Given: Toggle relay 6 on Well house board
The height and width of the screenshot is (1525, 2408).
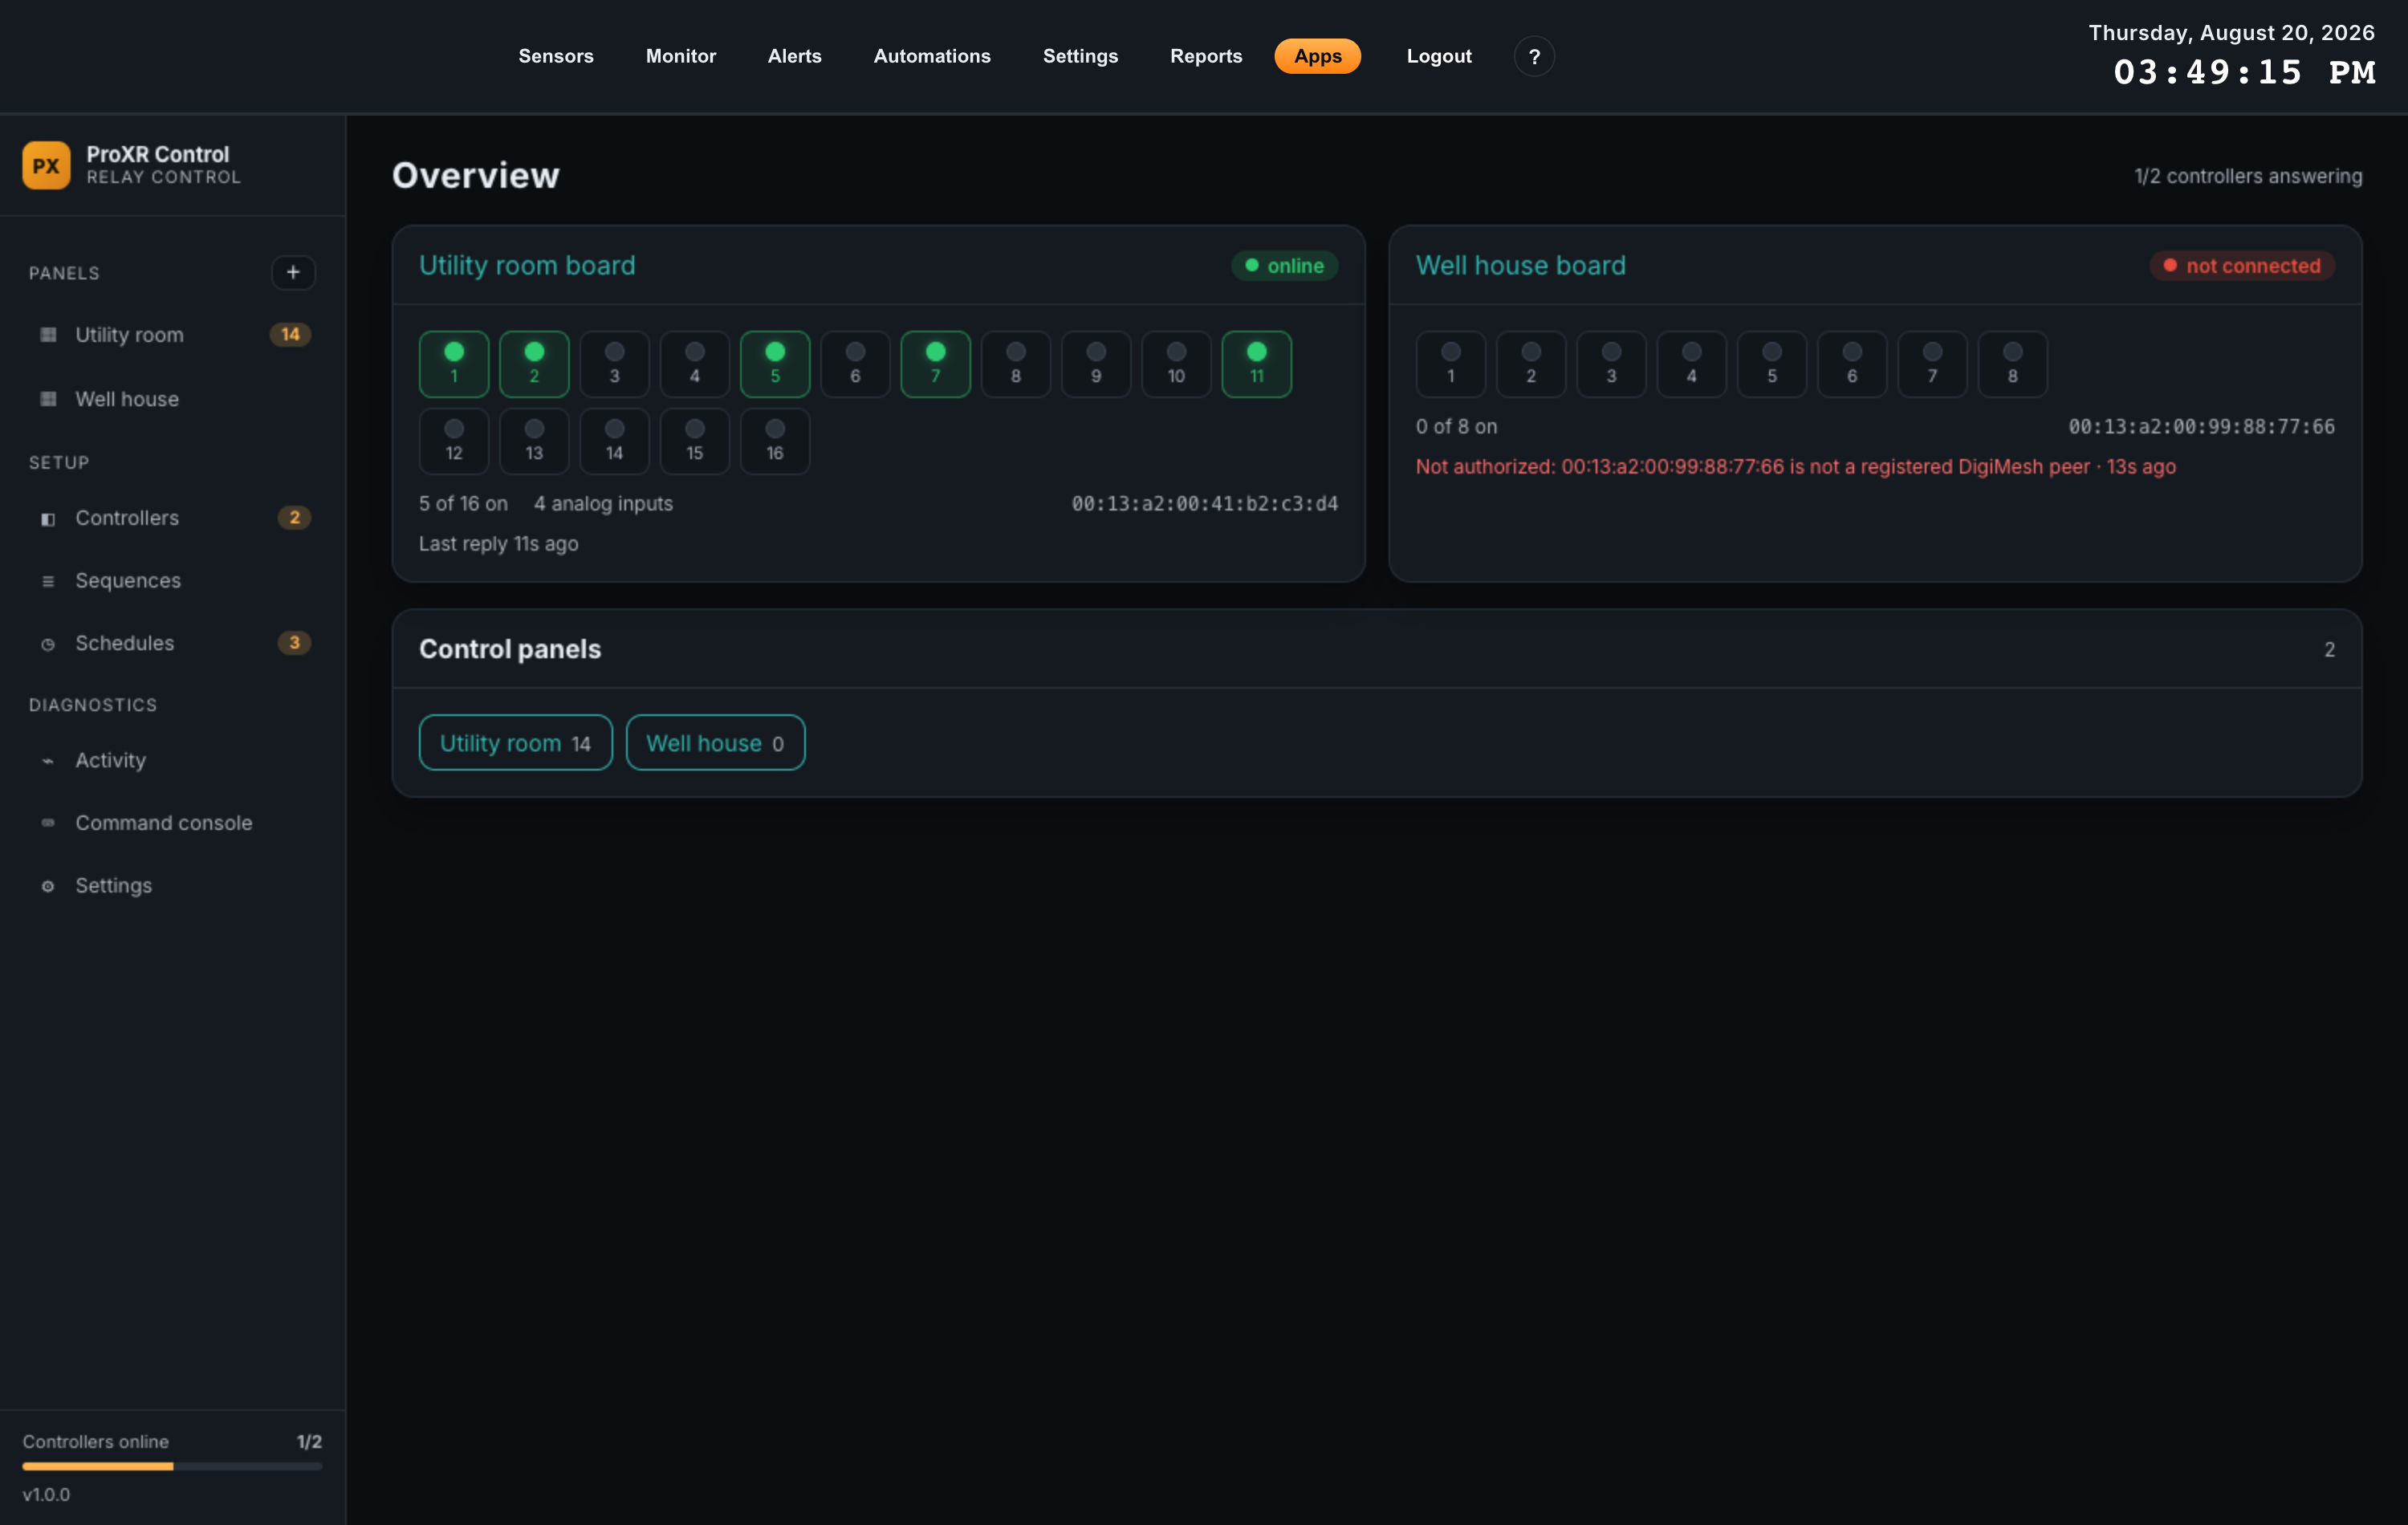Looking at the screenshot, I should pyautogui.click(x=1852, y=364).
